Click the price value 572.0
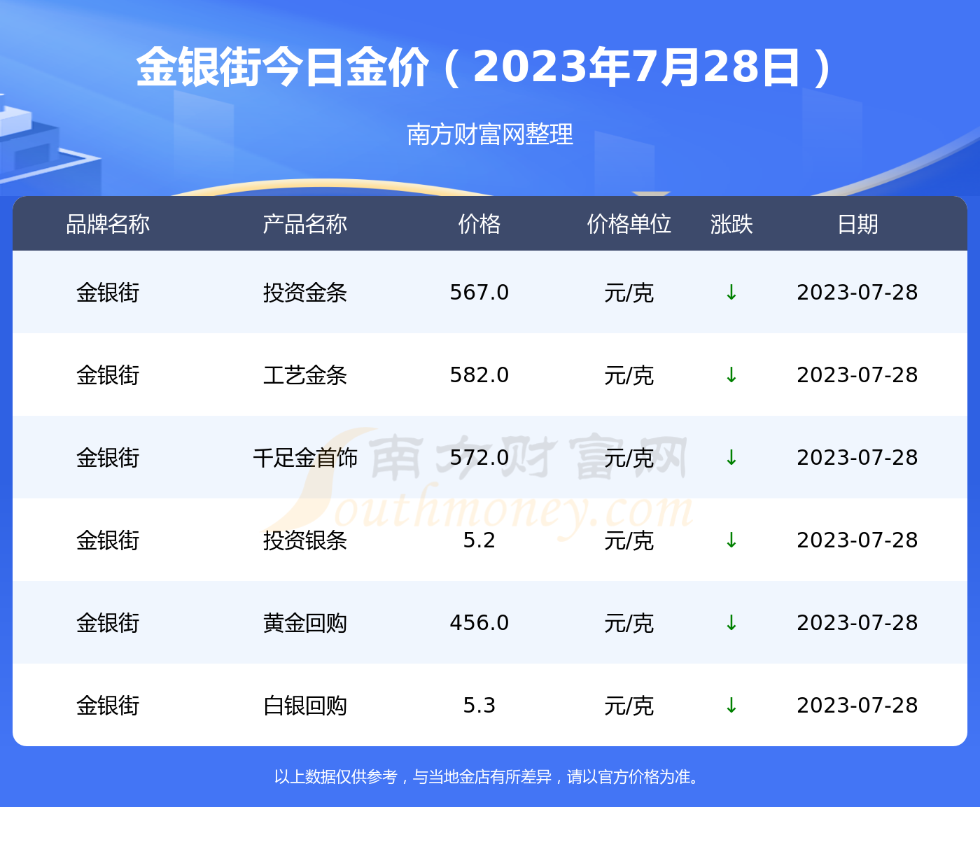The image size is (980, 854). point(479,458)
